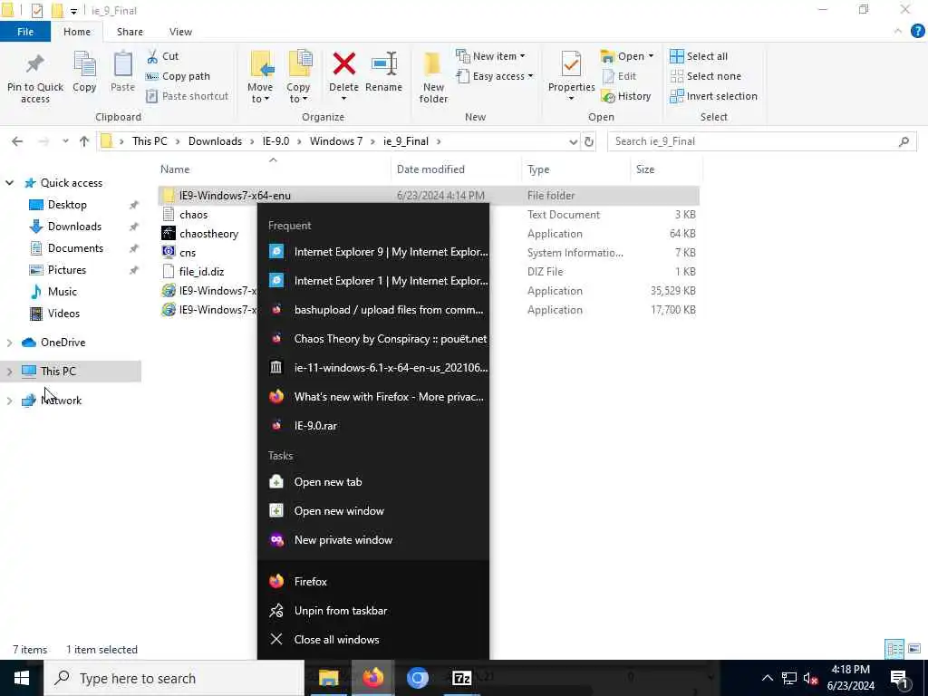Image resolution: width=928 pixels, height=696 pixels.
Task: Select Downloads in Quick access
Action: coord(74,227)
